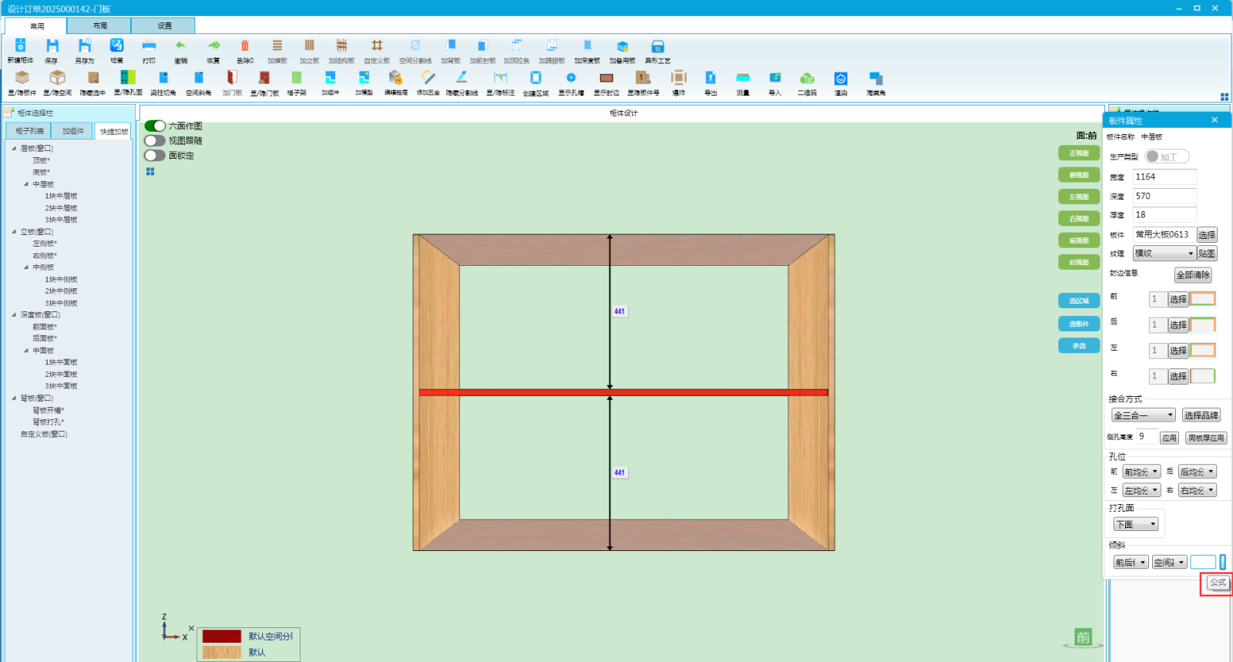
Task: Click the 撤销 undo arrow
Action: tap(180, 46)
